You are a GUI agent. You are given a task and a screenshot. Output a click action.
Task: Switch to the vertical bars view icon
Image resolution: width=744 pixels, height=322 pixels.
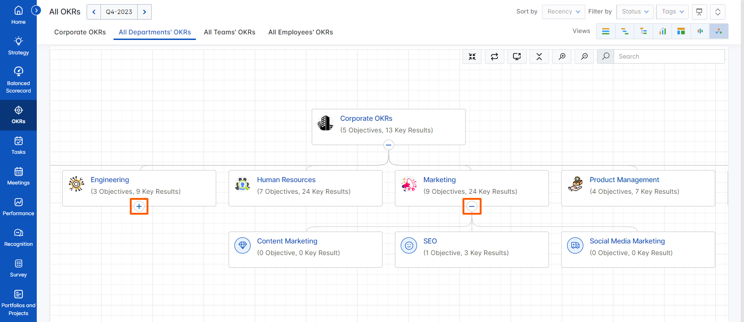point(700,31)
